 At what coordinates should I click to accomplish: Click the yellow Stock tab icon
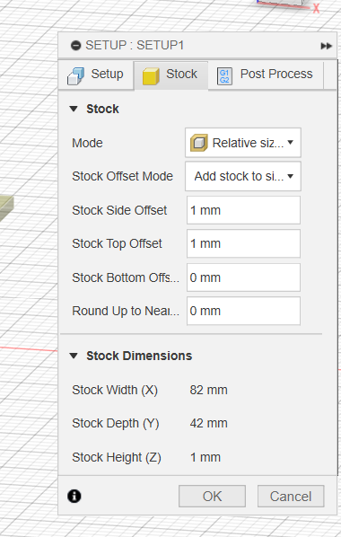[x=151, y=75]
